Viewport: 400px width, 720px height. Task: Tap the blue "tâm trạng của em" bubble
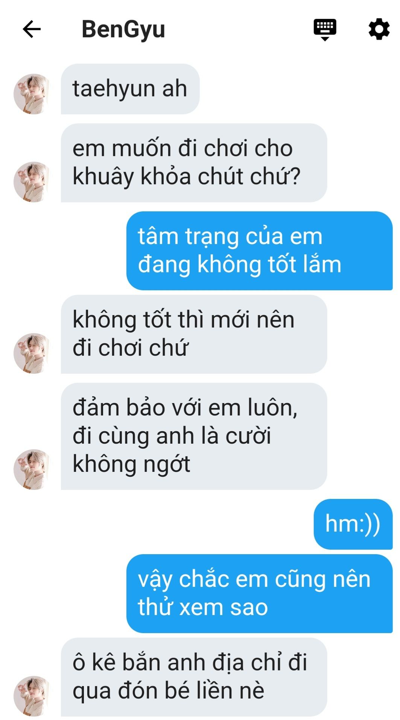point(259,250)
